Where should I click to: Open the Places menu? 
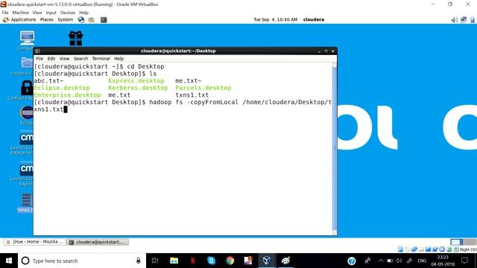pyautogui.click(x=46, y=20)
